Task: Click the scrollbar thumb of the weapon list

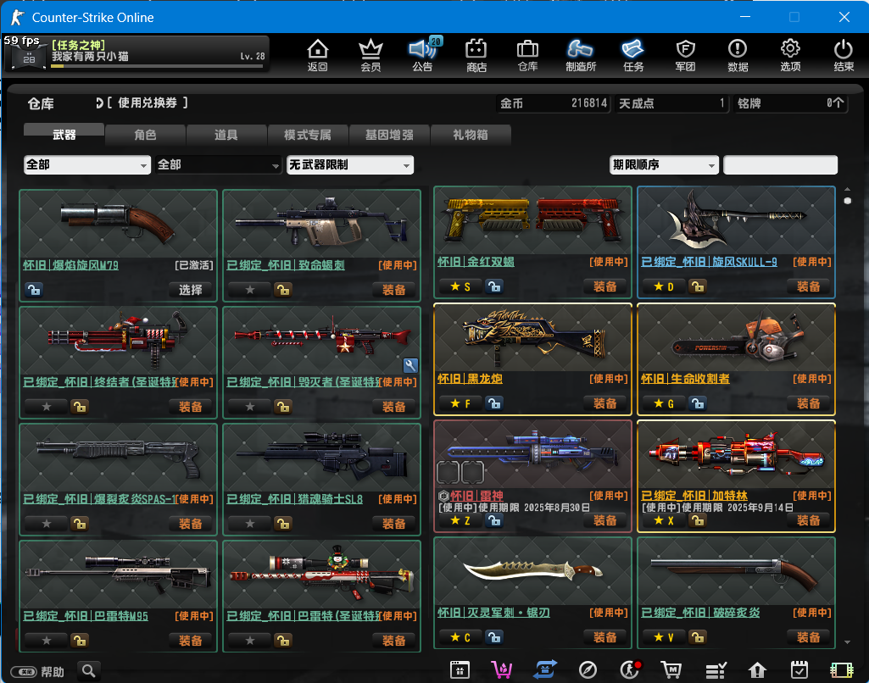Action: pos(848,201)
